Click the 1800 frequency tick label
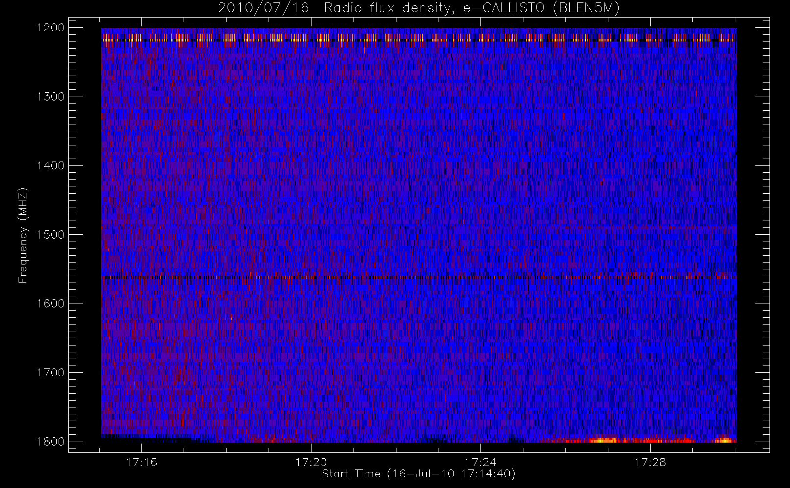This screenshot has width=790, height=488. (x=51, y=441)
